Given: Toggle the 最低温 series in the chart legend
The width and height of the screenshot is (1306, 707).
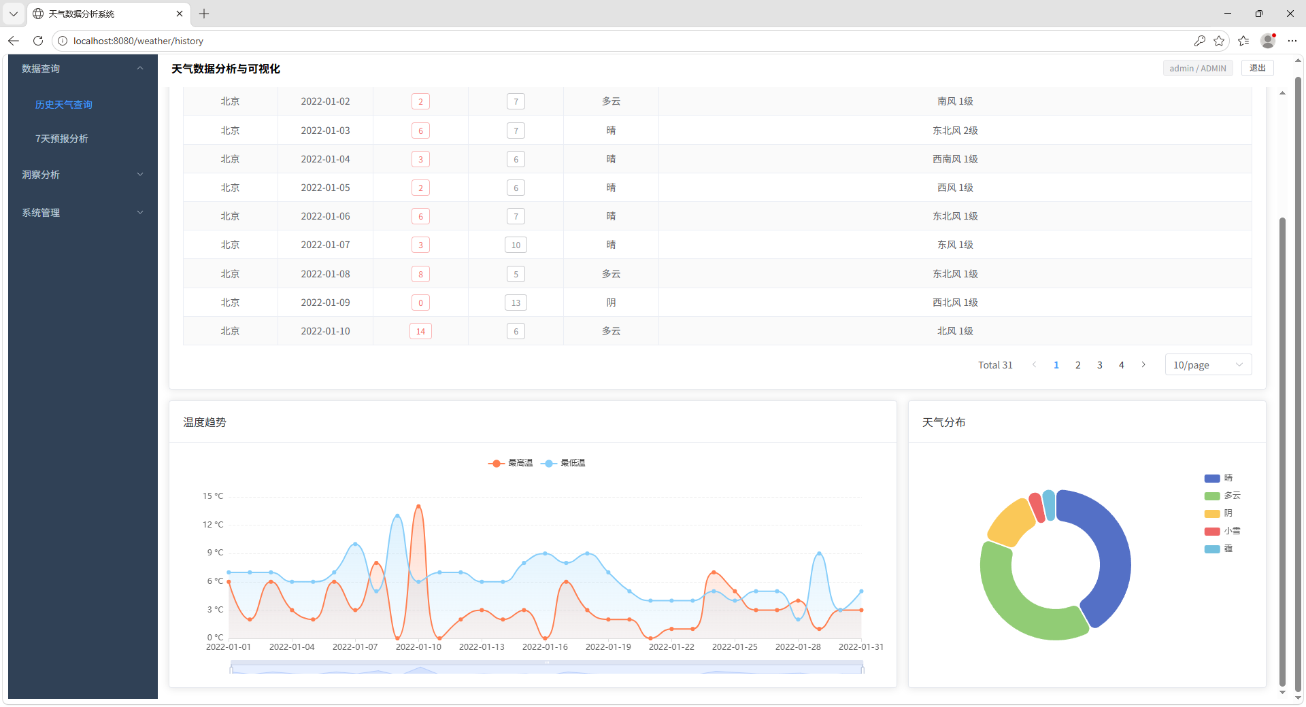Looking at the screenshot, I should (x=563, y=463).
